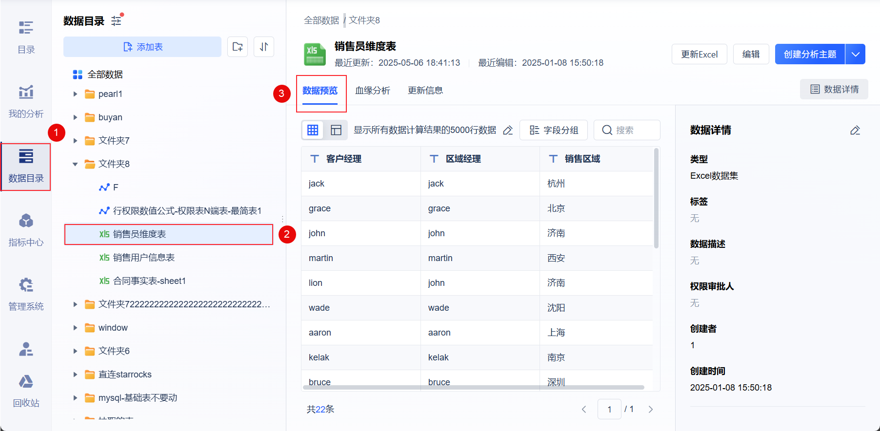The width and height of the screenshot is (880, 431).
Task: Select 数据目录 in the sidebar
Action: (x=26, y=167)
